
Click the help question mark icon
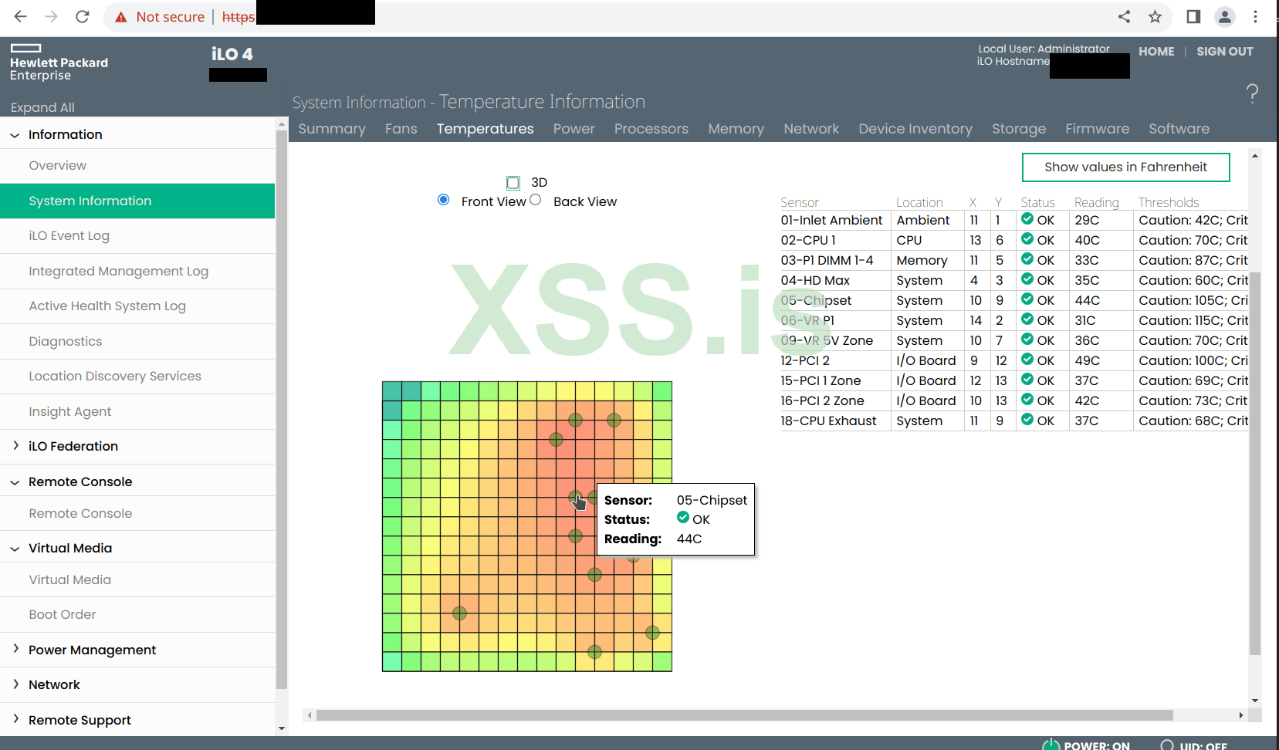(x=1252, y=93)
